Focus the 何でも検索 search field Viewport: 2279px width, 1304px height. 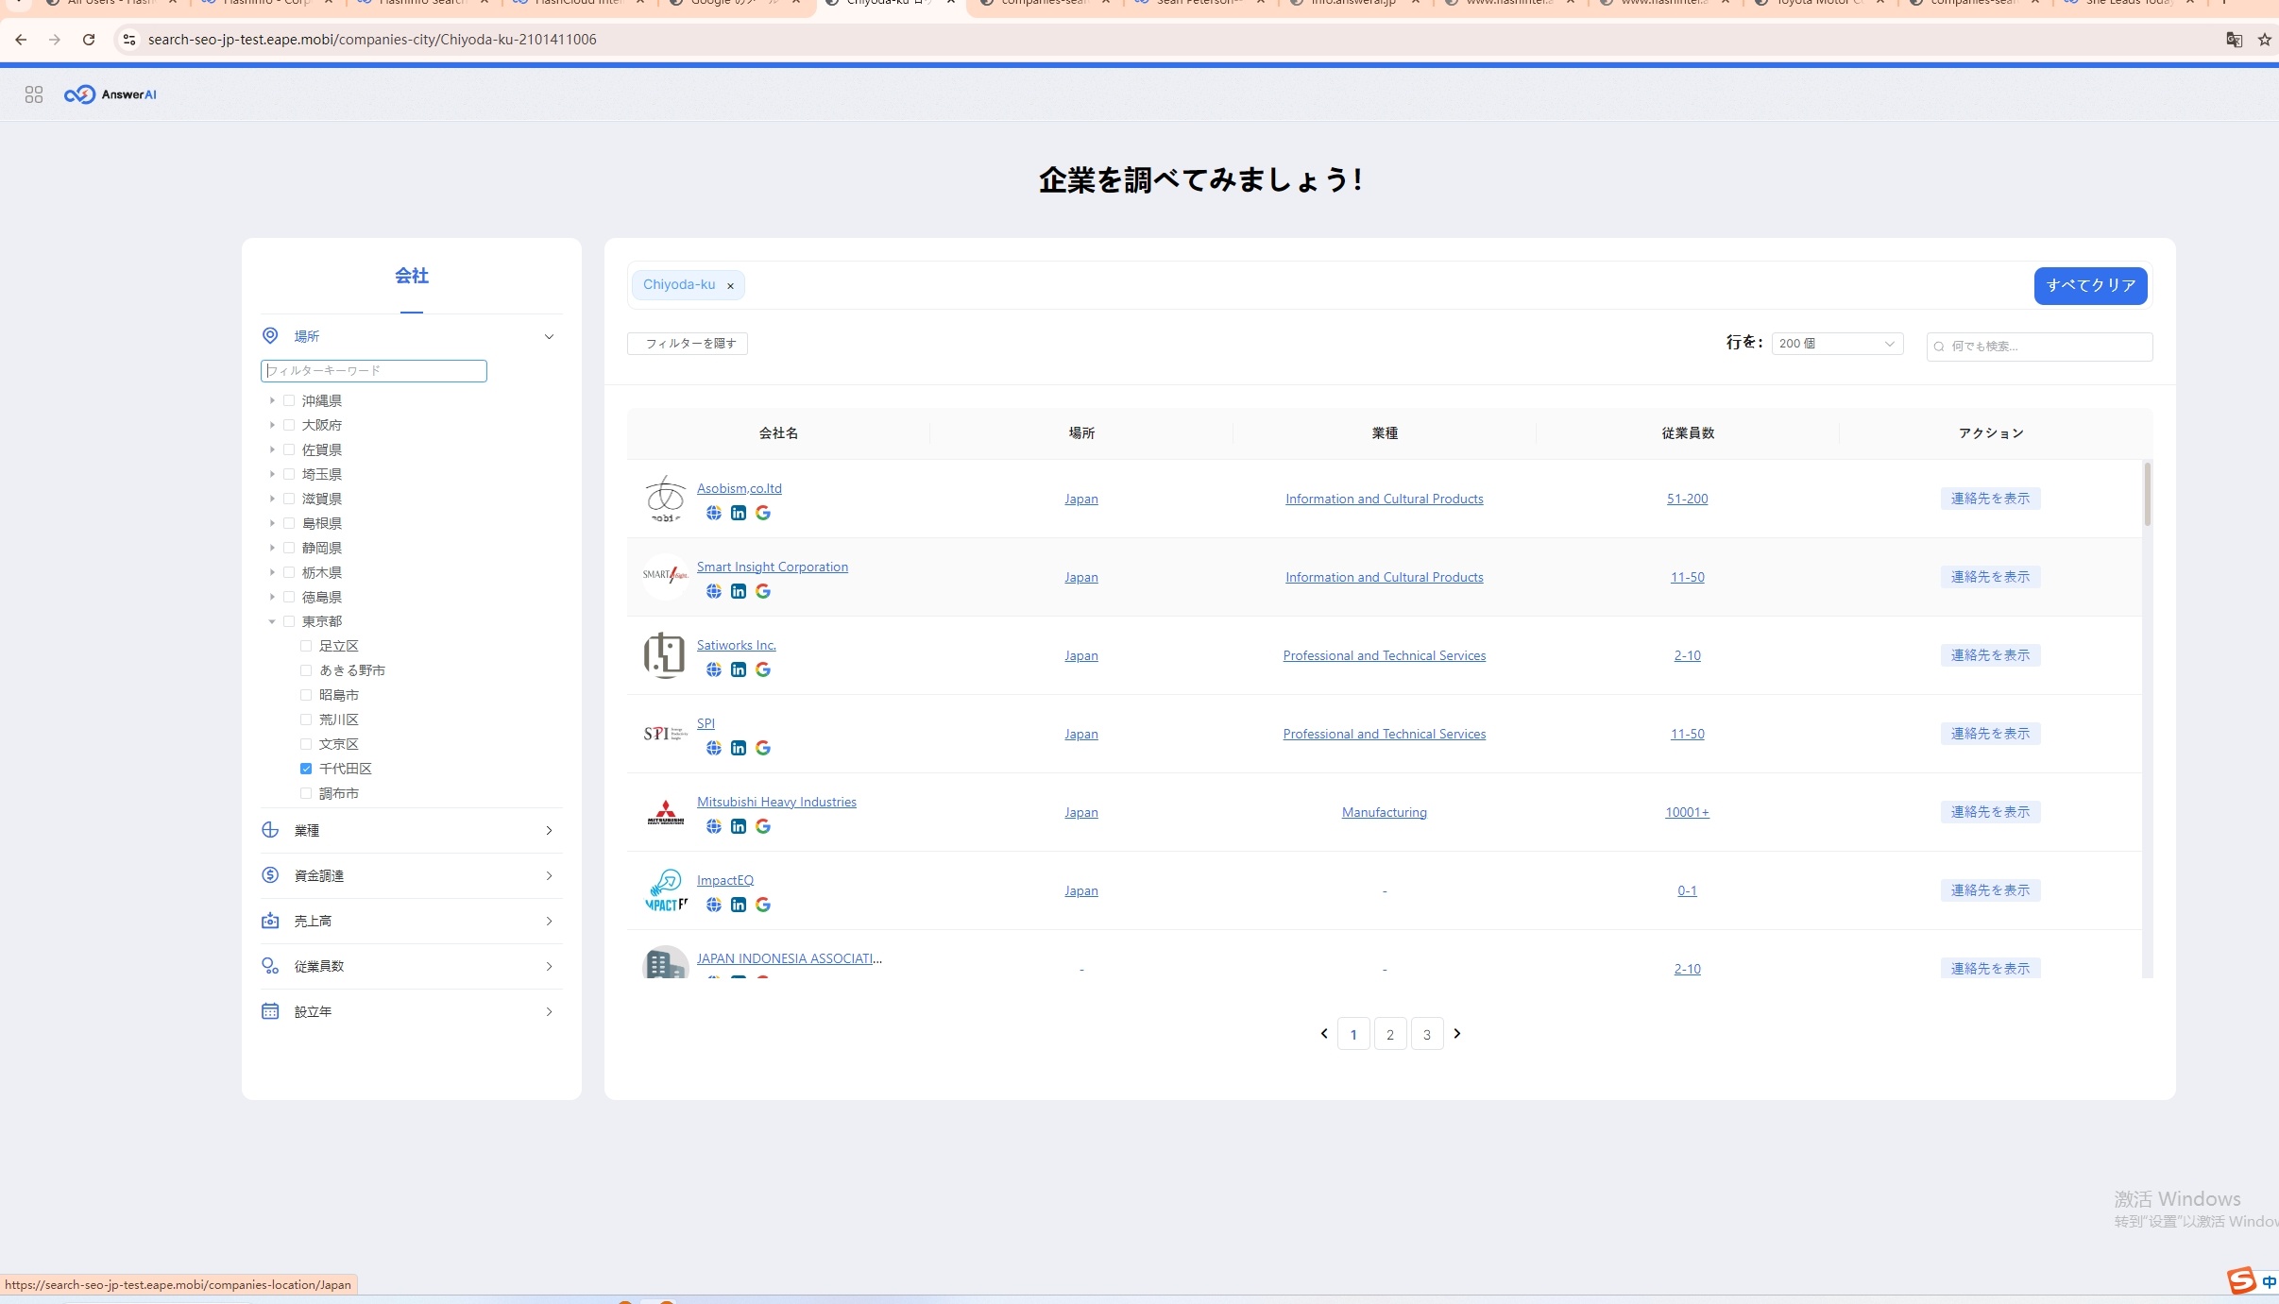[x=2039, y=347]
